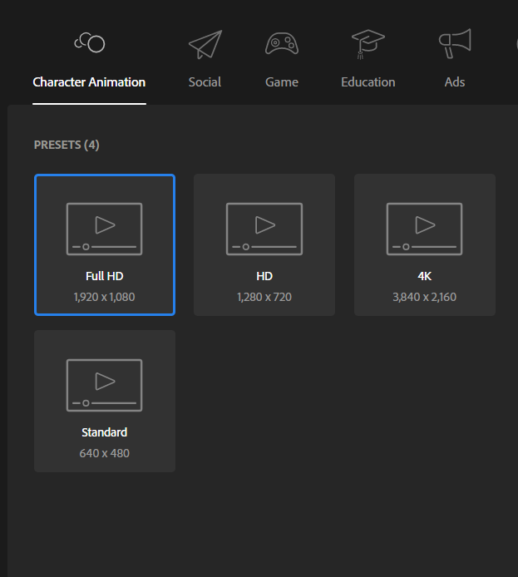Click the video player icon in HD preset

[x=264, y=229]
